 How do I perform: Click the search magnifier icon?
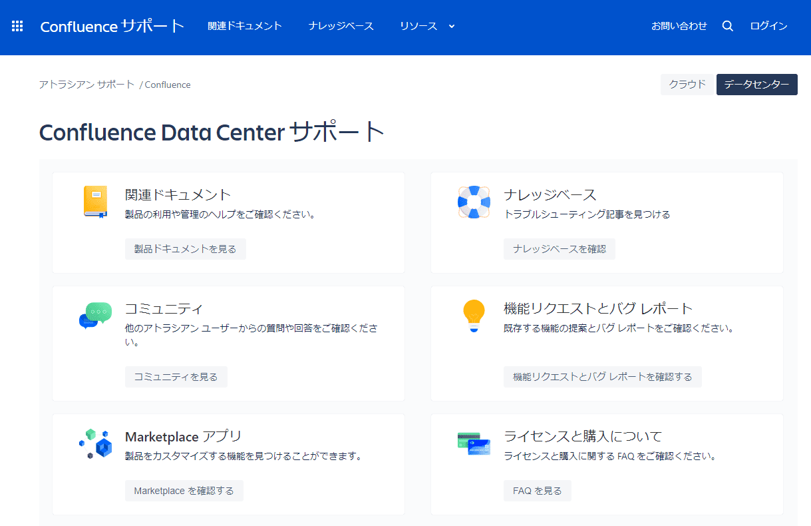pos(728,26)
